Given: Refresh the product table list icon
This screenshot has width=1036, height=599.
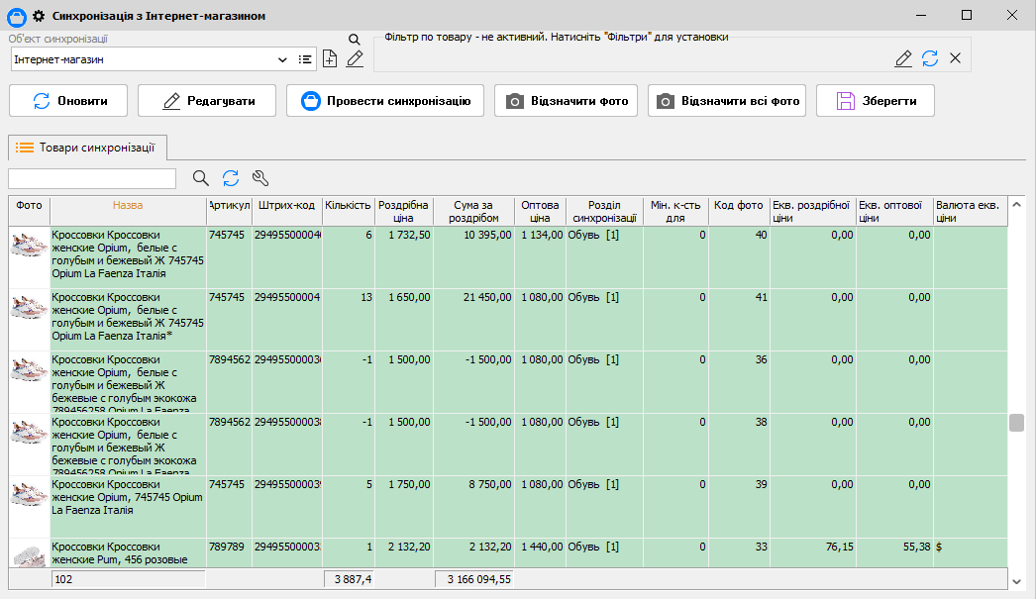Looking at the screenshot, I should (x=231, y=178).
